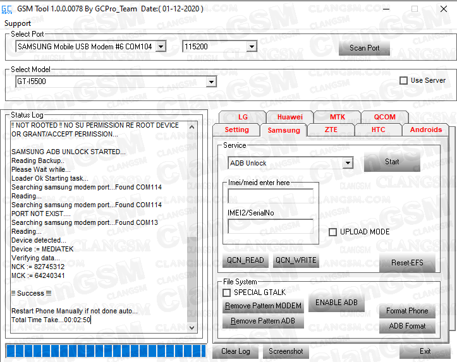Click the ADB Format button
This screenshot has height=362, width=457.
pyautogui.click(x=407, y=326)
